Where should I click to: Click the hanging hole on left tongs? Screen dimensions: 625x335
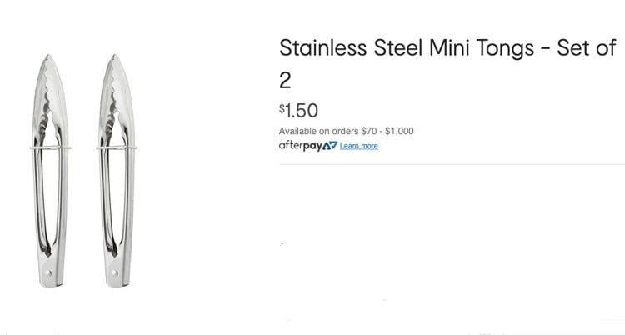pos(47,272)
